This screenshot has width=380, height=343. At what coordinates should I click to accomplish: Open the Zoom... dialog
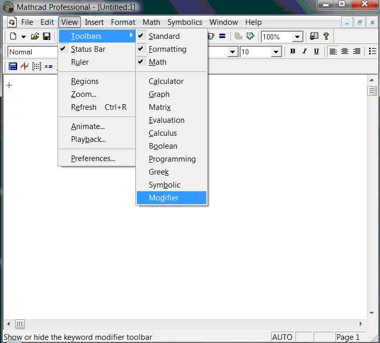coord(97,94)
